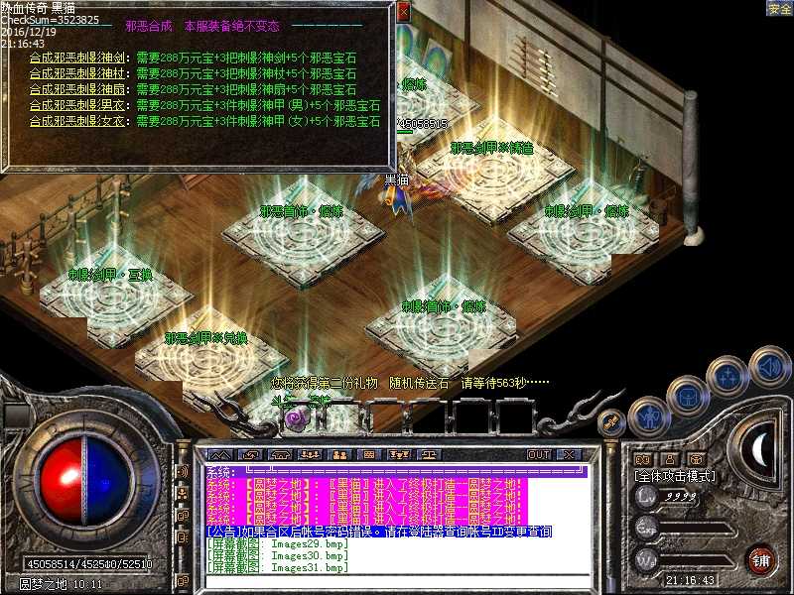
Task: Click the person small icon above attack mode
Action: click(670, 459)
